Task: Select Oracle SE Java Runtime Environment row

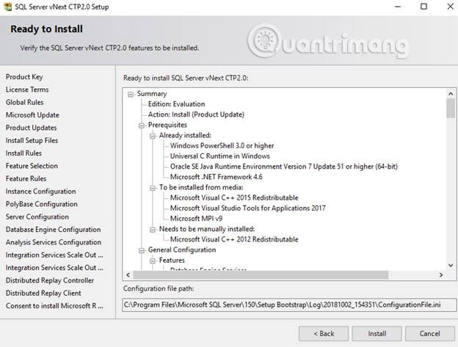Action: 284,167
